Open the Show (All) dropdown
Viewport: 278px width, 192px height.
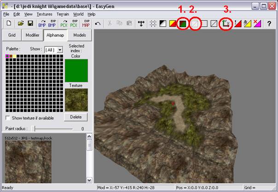[60, 50]
